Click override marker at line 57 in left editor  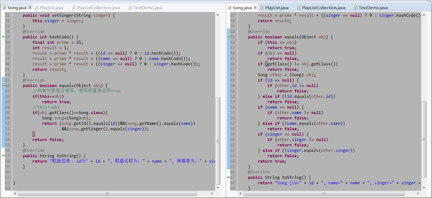(x=3, y=156)
